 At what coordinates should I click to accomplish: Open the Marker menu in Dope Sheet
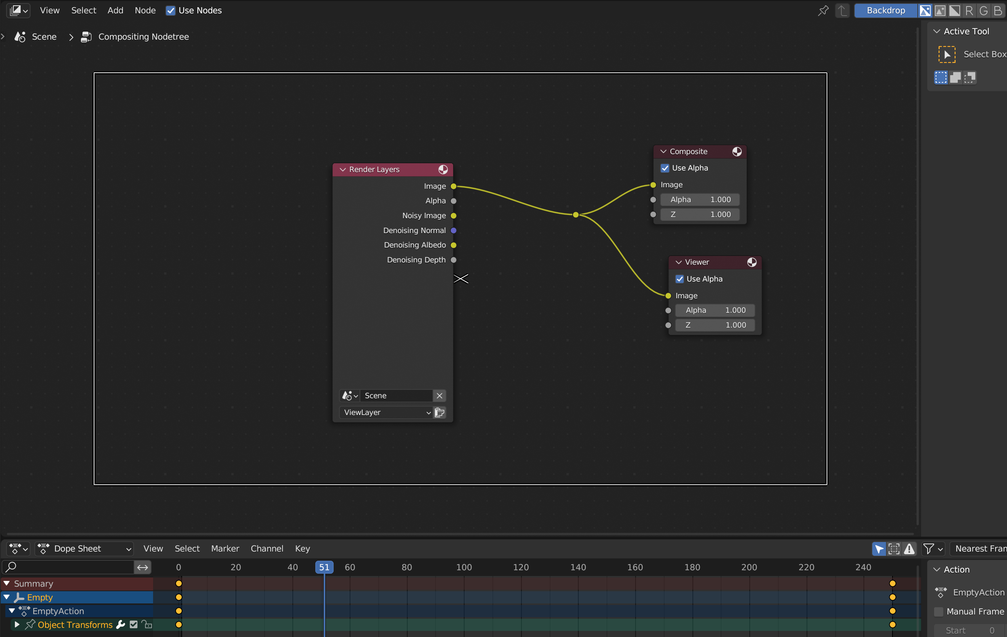[224, 549]
